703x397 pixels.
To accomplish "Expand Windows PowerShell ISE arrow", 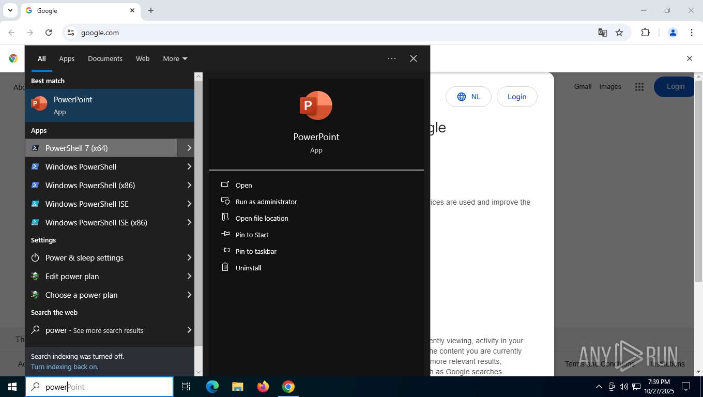I will click(189, 204).
